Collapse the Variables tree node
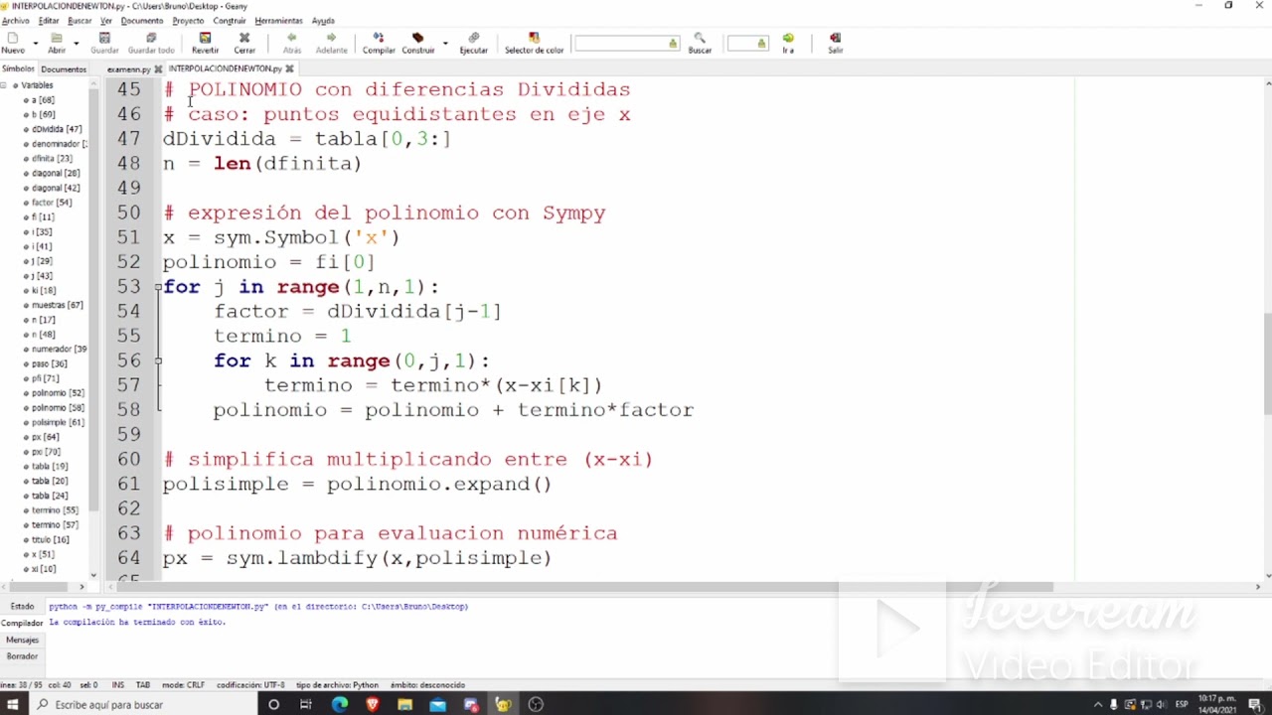 pyautogui.click(x=4, y=85)
